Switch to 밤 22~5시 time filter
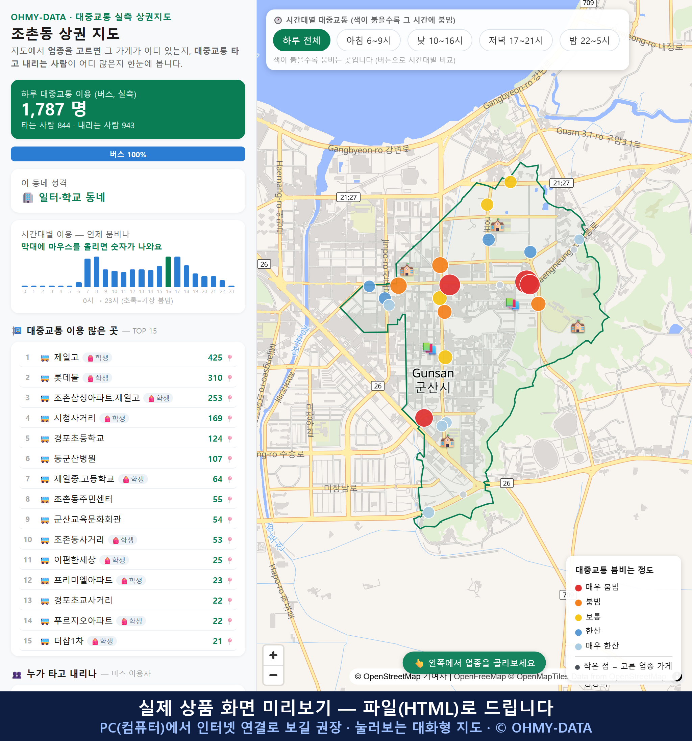 589,40
